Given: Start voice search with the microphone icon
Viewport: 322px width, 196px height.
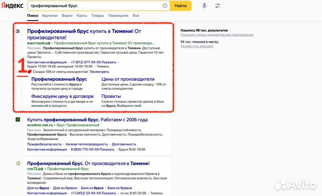Looking at the screenshot, I should pyautogui.click(x=204, y=6).
